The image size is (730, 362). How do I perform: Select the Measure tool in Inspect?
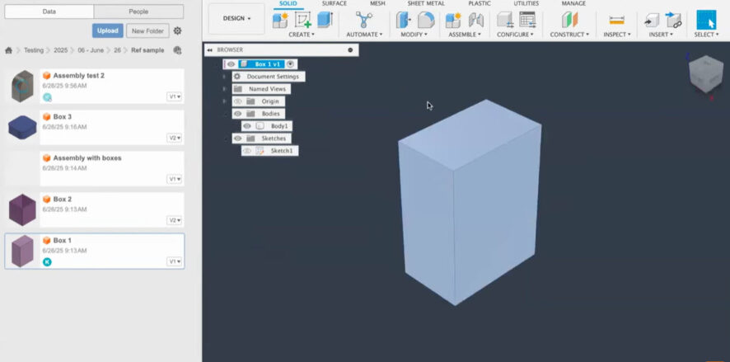point(617,21)
